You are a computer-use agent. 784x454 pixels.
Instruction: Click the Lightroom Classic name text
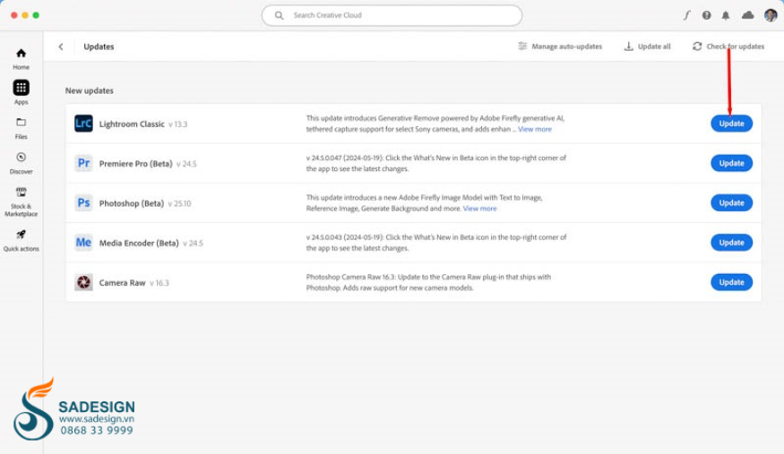pyautogui.click(x=132, y=124)
